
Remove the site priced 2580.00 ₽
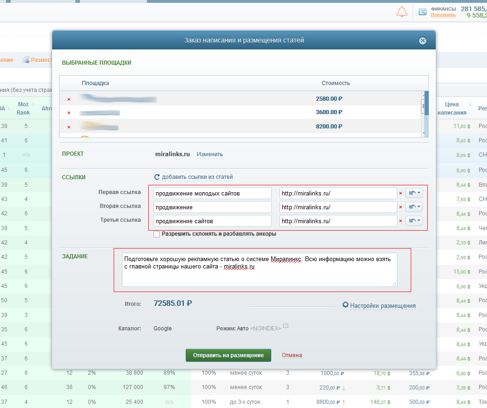point(69,99)
